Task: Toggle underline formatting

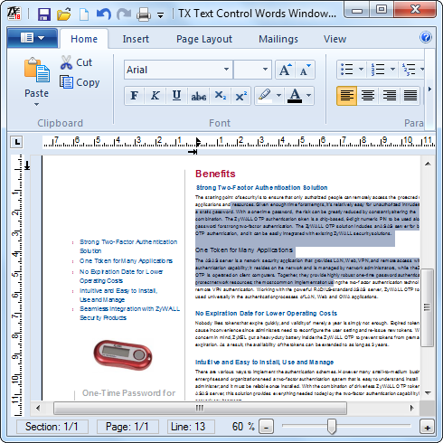Action: coord(176,96)
